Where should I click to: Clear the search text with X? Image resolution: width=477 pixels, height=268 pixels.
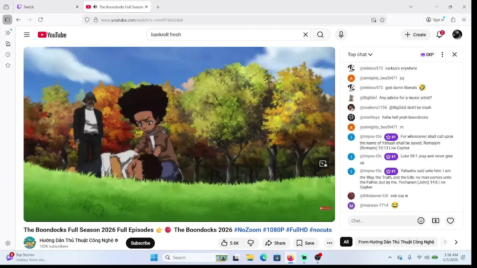[x=306, y=35]
